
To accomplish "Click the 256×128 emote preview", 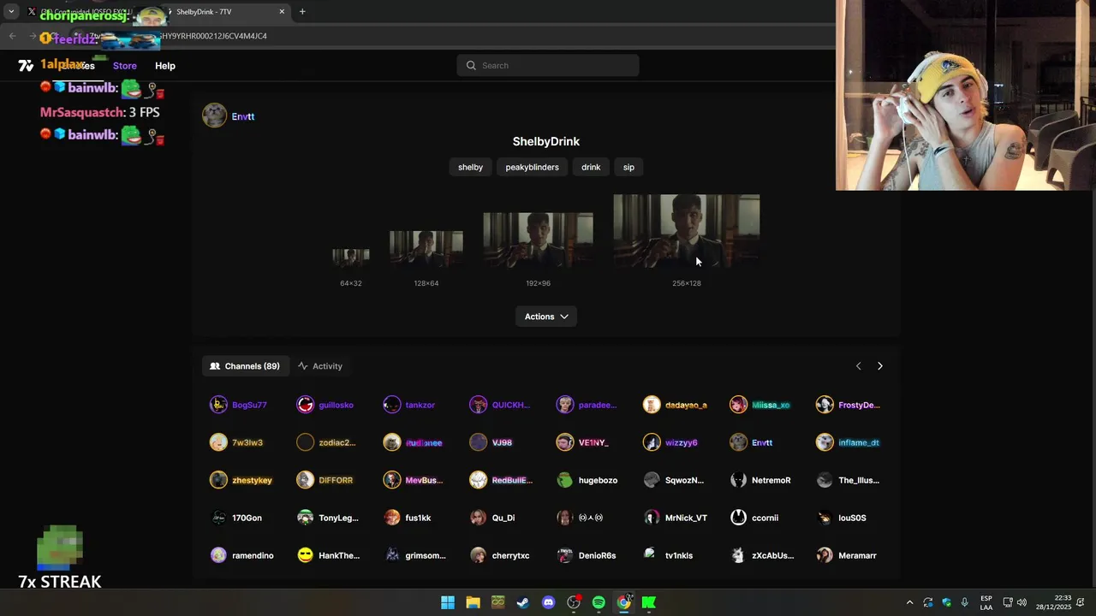I will pyautogui.click(x=686, y=231).
